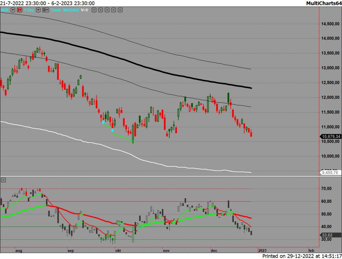Open the NDX symbol selector
This screenshot has width=342, height=259.
[x=4, y=10]
